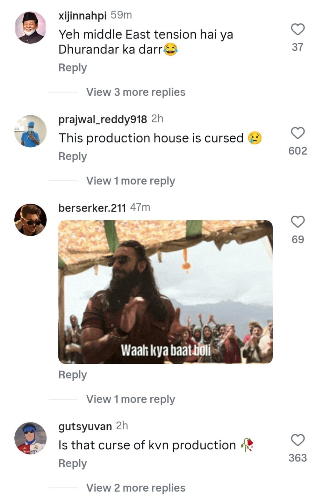Screen dimensions: 323x500
Task: Like prajwal_reddy918's comment with heart icon
Action: click(x=298, y=133)
